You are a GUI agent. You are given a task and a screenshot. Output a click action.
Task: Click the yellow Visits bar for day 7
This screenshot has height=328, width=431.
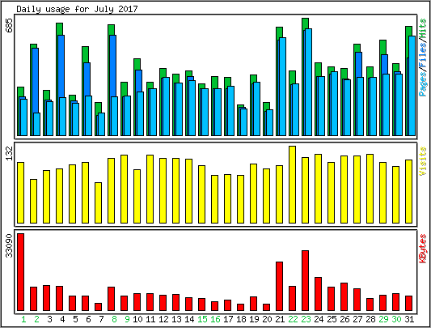98,202
